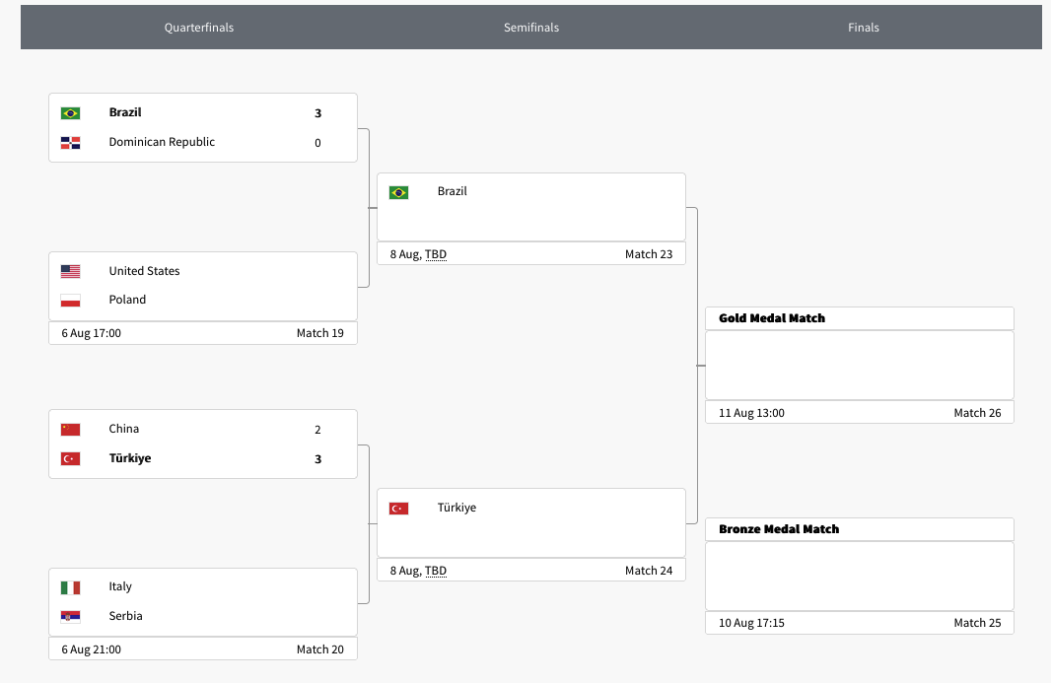Click the China flag icon
1051x683 pixels.
point(70,430)
